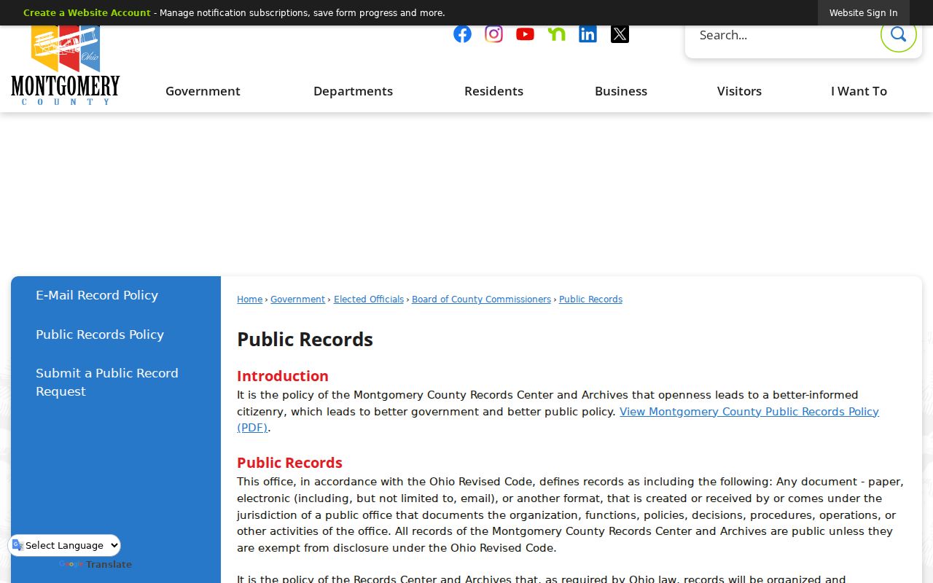Image resolution: width=933 pixels, height=583 pixels.
Task: Open the Select Language dropdown
Action: pyautogui.click(x=65, y=545)
